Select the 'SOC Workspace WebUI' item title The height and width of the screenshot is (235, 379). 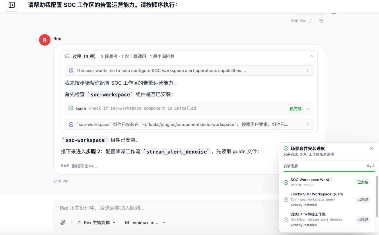(311, 180)
